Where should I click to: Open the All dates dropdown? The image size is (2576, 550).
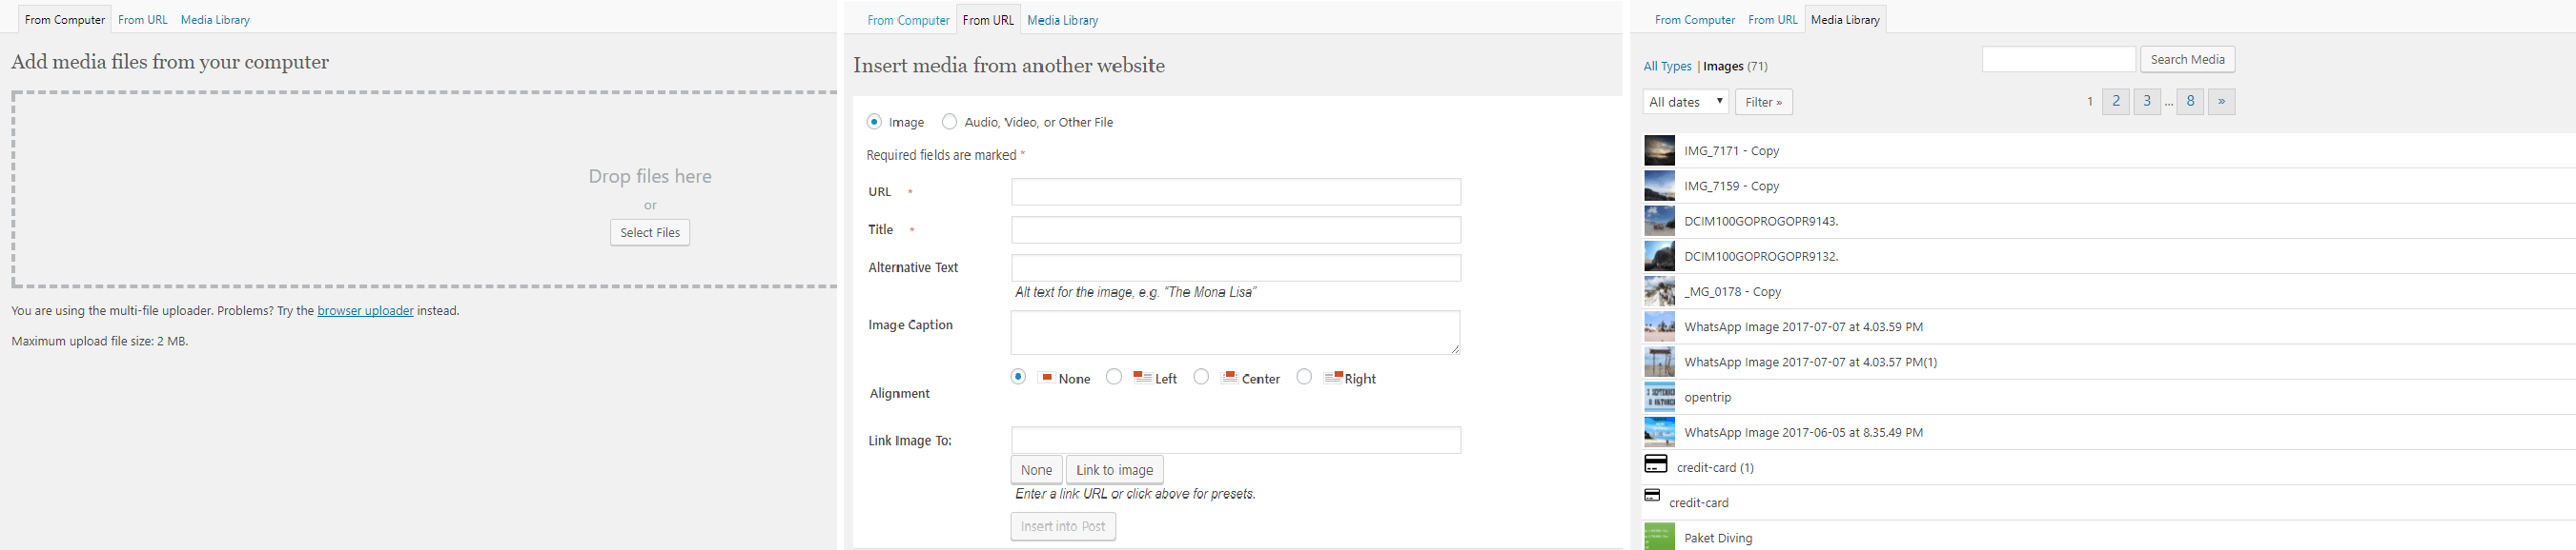[x=1685, y=102]
